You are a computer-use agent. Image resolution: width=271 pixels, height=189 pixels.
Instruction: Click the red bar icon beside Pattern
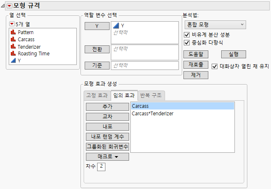13,32
